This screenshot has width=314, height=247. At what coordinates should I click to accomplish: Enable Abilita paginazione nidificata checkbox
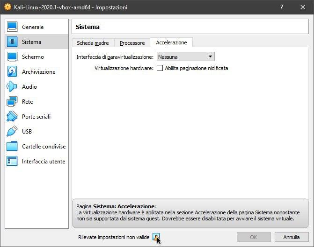(160, 68)
